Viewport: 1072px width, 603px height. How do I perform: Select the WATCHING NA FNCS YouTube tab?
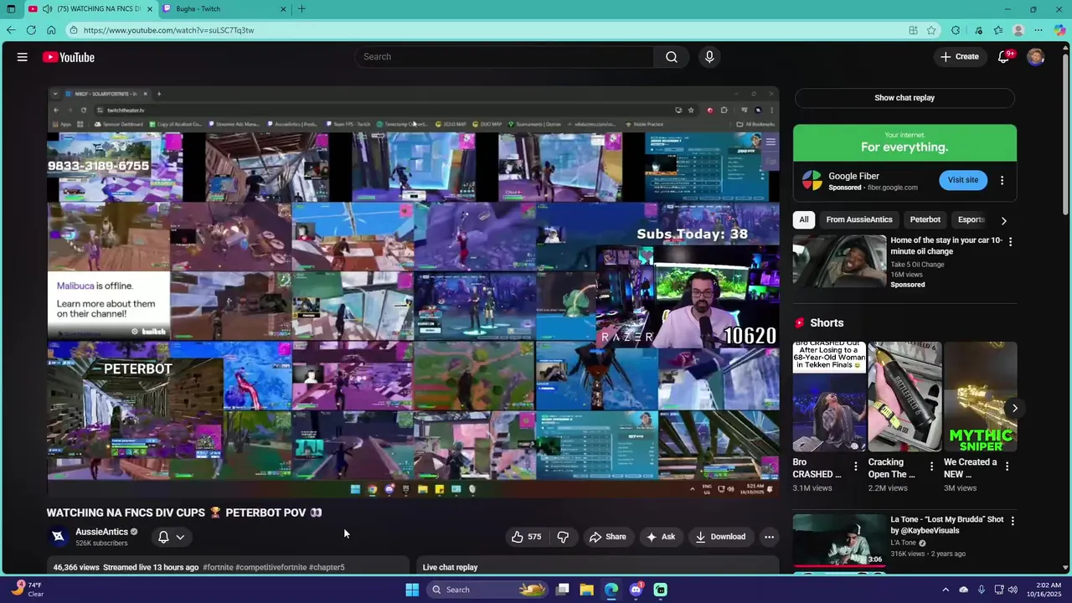pos(90,9)
